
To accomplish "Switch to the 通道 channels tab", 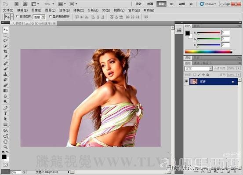I will [x=197, y=63].
